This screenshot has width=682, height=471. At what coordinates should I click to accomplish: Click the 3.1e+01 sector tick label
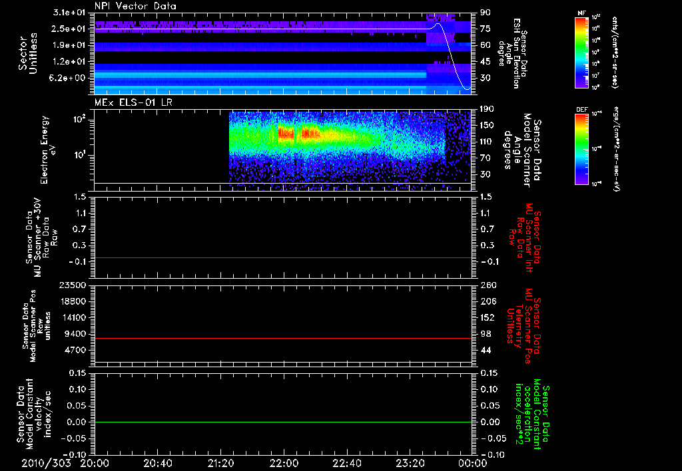(x=69, y=12)
